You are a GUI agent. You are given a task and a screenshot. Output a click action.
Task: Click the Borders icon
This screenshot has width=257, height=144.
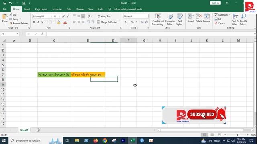coord(50,22)
